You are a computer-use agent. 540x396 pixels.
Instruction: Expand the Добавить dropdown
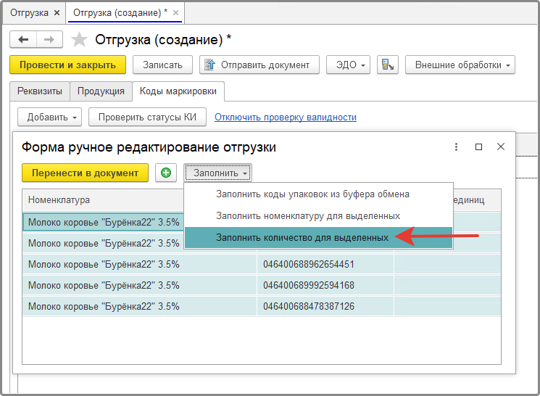point(49,117)
